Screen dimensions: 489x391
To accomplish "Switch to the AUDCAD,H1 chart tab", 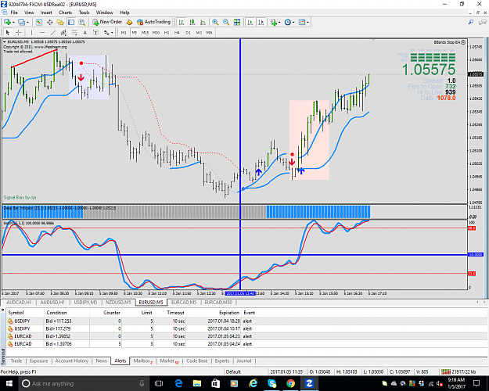I will [x=20, y=303].
